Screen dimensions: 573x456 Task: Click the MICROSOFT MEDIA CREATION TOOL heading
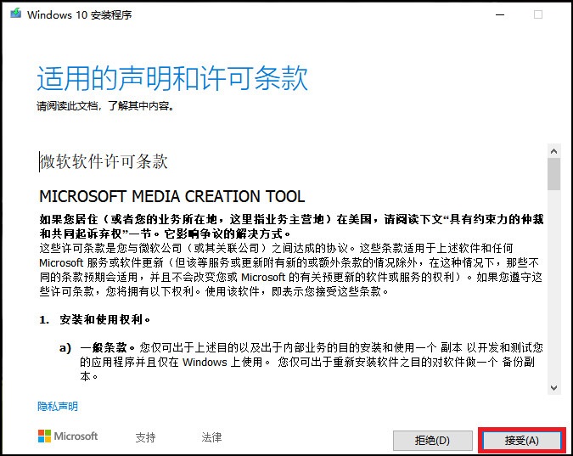point(171,196)
